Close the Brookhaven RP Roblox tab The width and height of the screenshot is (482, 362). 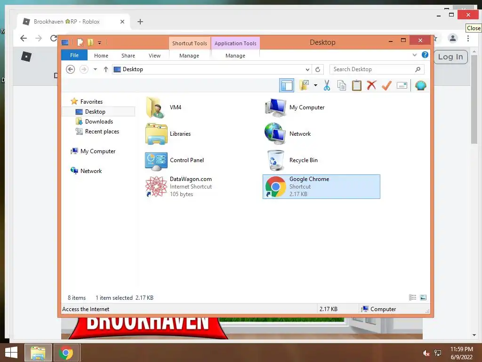122,22
